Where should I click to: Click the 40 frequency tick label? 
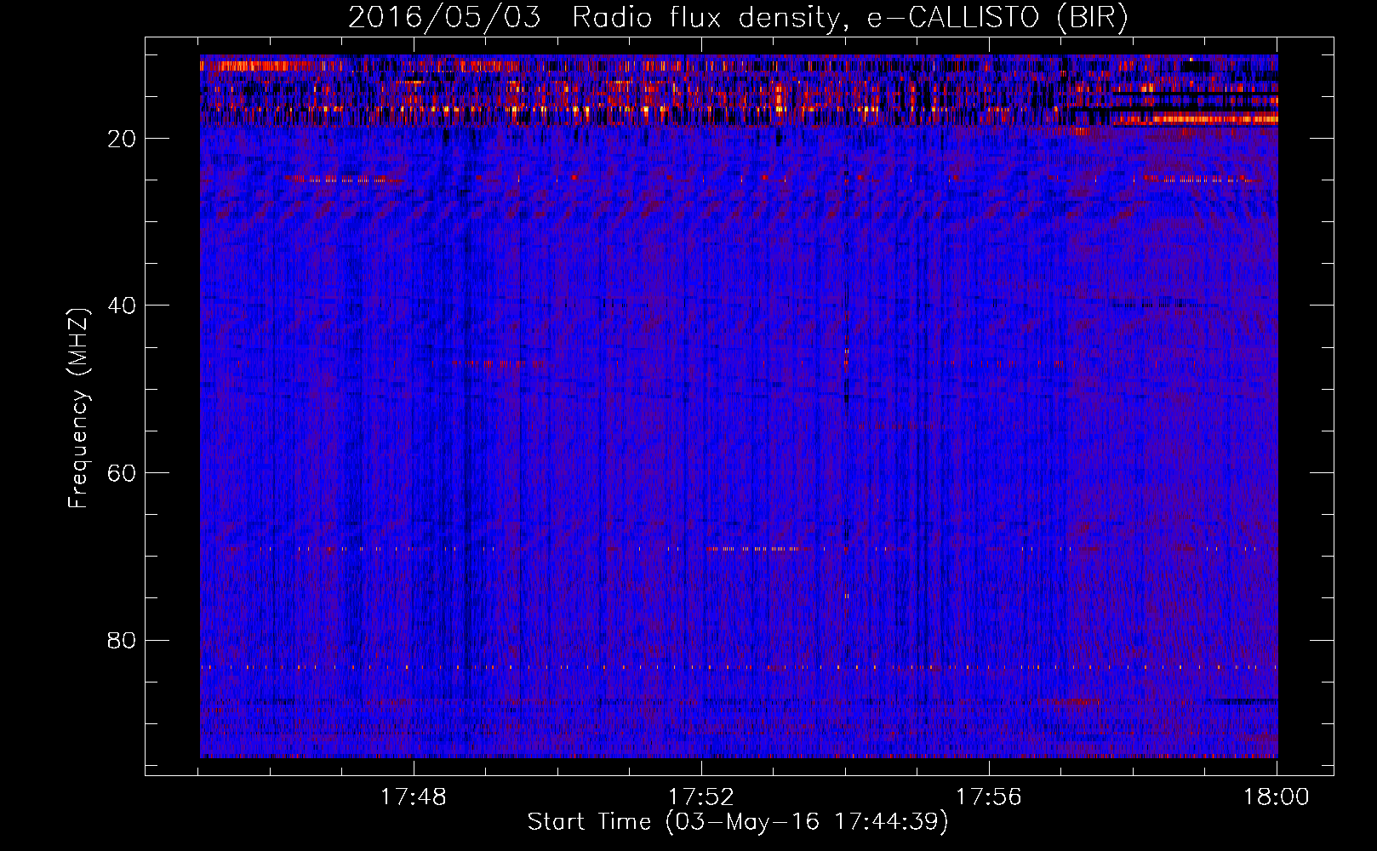coord(123,306)
